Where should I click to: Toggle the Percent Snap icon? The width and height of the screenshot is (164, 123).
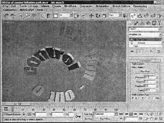point(146,16)
